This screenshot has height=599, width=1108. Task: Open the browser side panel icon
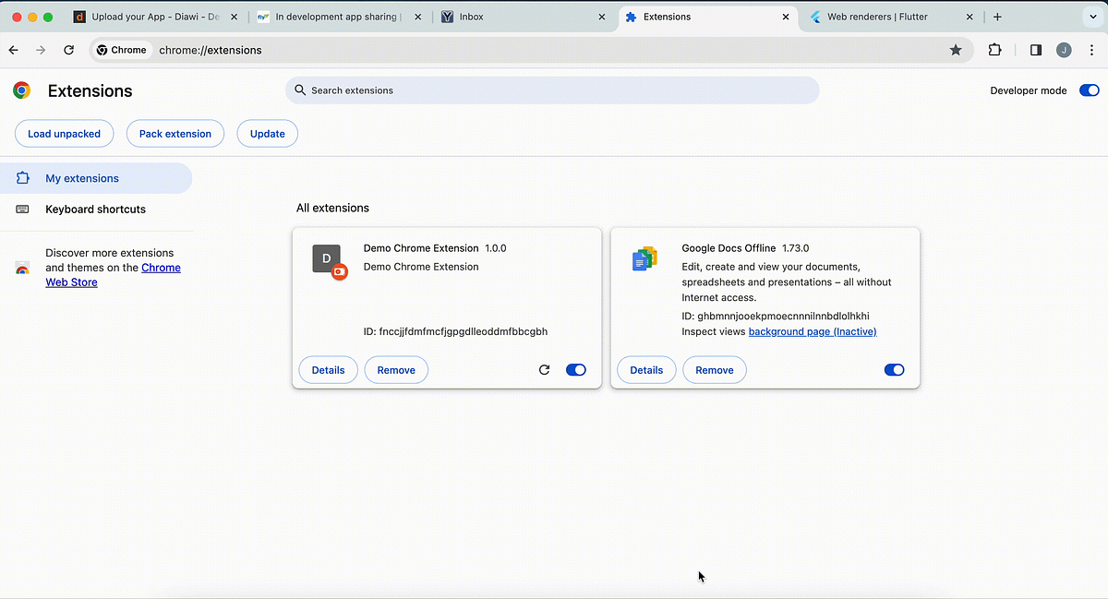tap(1035, 50)
